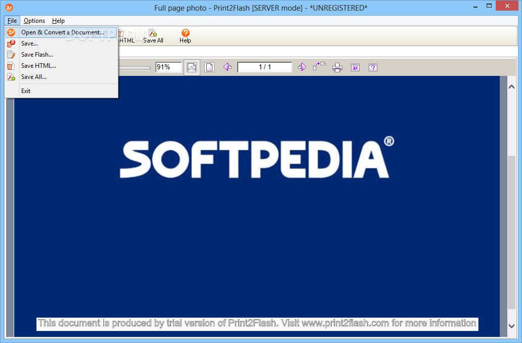Click the Help toolbar button

tap(186, 36)
